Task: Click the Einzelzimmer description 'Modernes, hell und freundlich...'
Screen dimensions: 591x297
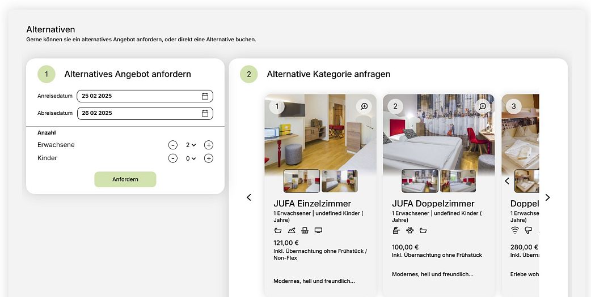Action: coord(314,281)
